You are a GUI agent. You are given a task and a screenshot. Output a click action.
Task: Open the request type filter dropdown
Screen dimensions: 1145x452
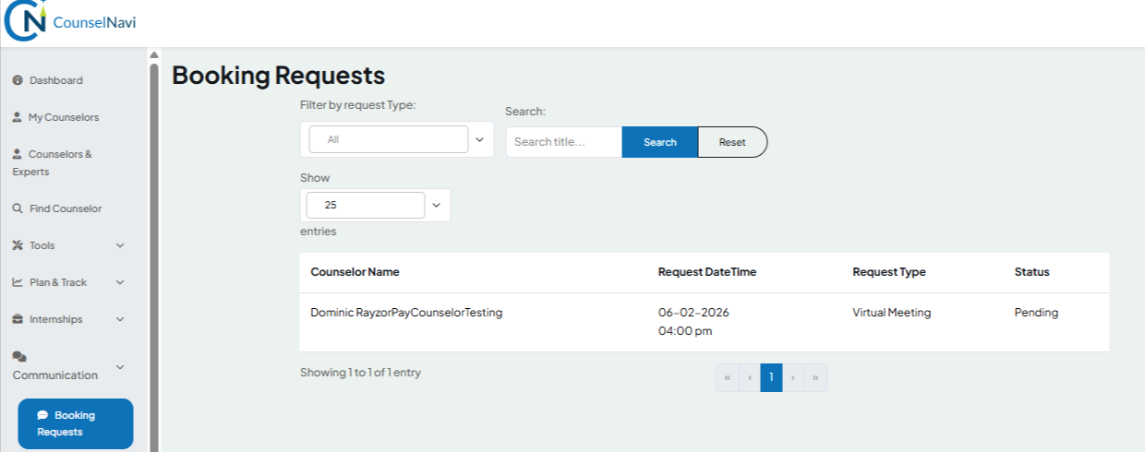(397, 139)
